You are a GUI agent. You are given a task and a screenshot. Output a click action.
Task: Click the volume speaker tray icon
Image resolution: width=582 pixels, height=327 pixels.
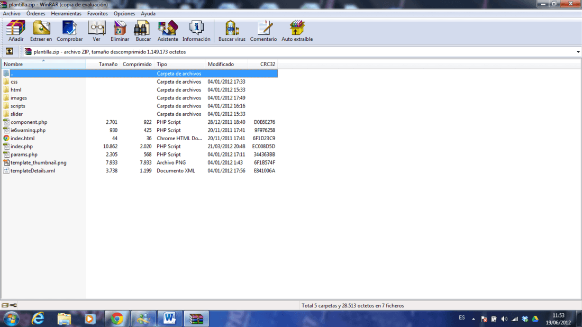click(x=504, y=319)
